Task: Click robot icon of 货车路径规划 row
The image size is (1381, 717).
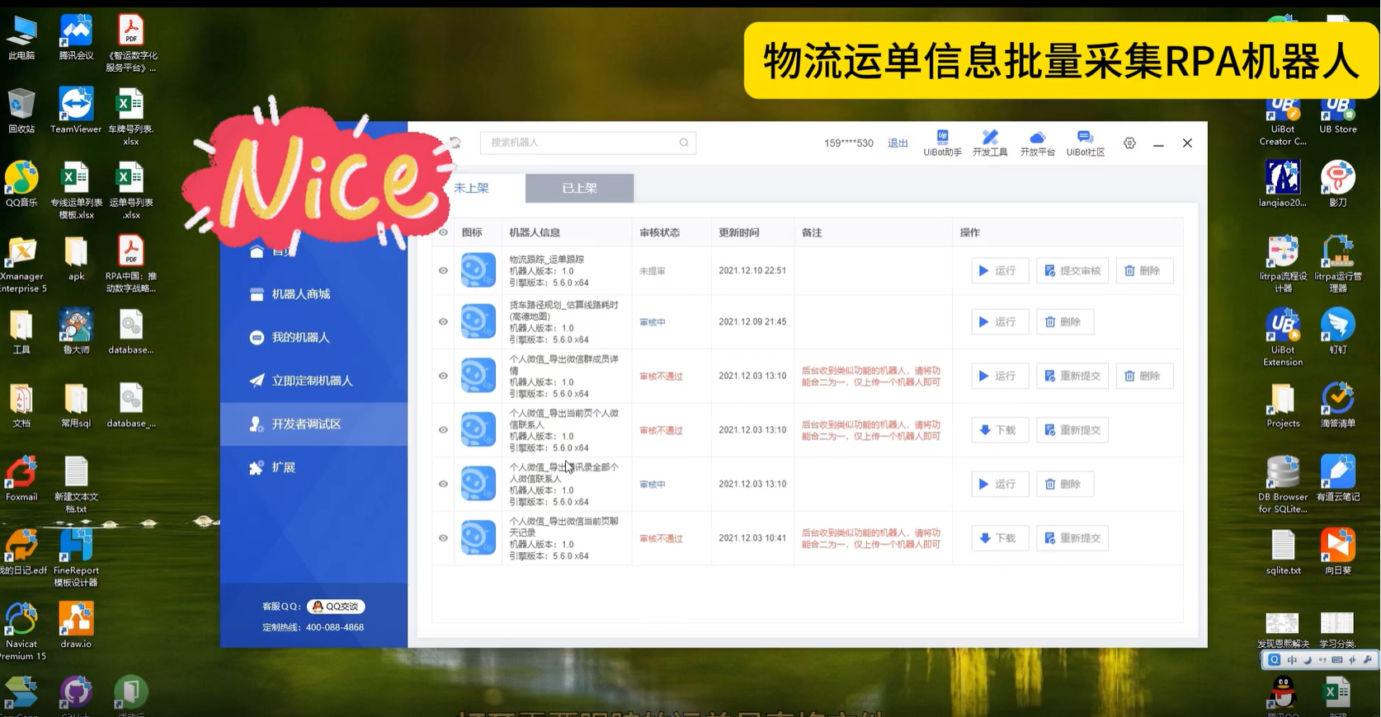Action: (x=478, y=321)
